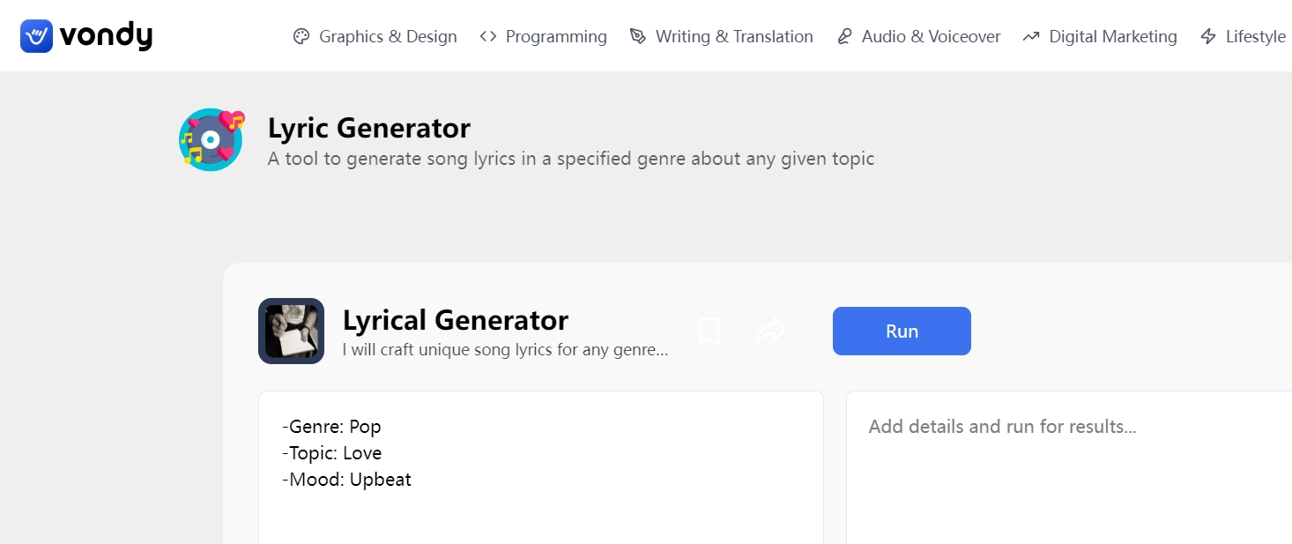
Task: Share the Lyrical Generator tool
Action: click(x=771, y=331)
